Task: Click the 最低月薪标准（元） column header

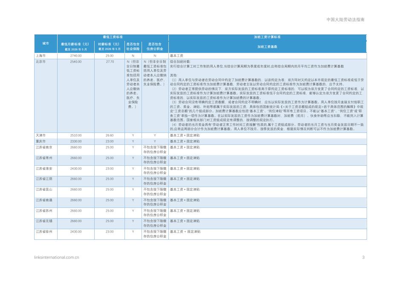Action: point(75,46)
